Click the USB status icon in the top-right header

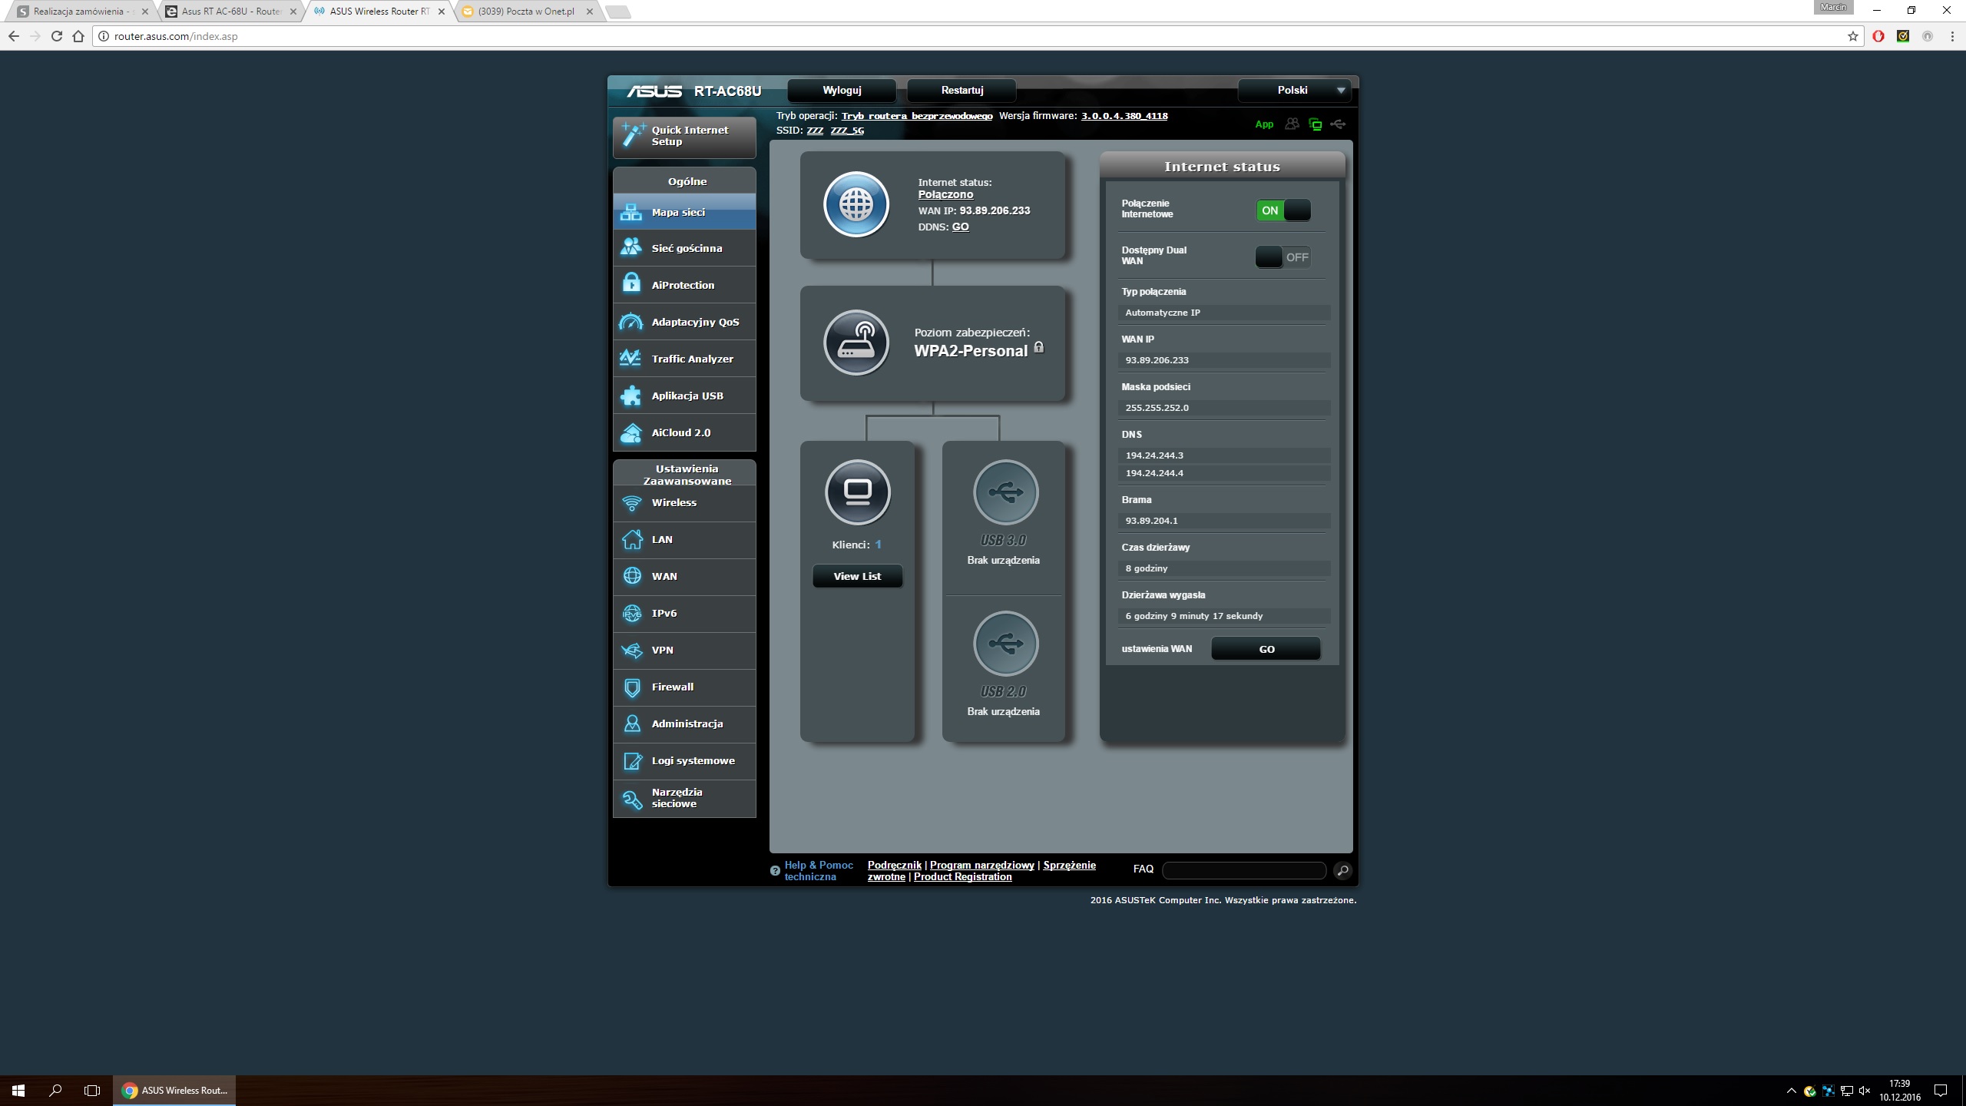click(1339, 124)
